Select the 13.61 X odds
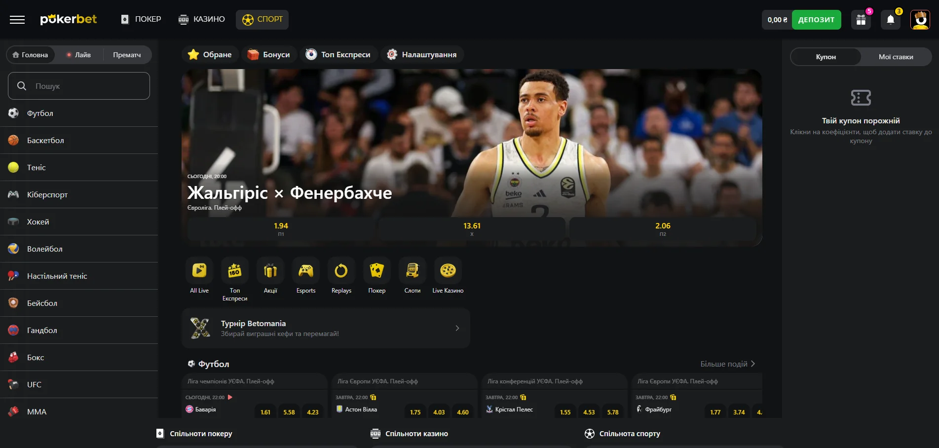 [x=472, y=229]
